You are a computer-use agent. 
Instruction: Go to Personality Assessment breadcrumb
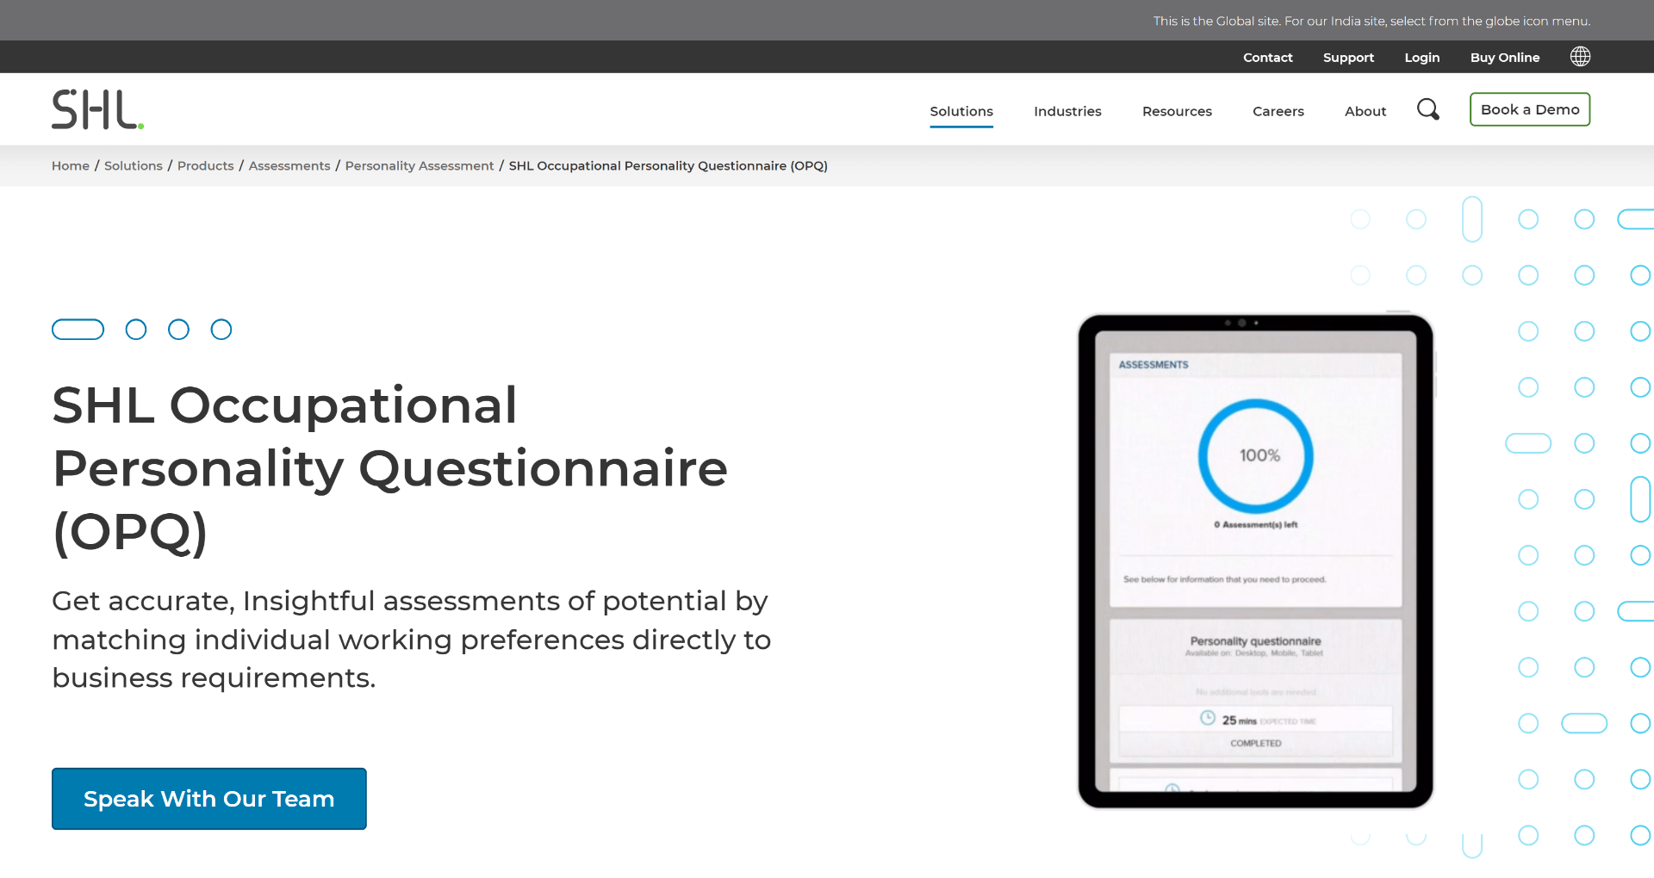point(419,166)
